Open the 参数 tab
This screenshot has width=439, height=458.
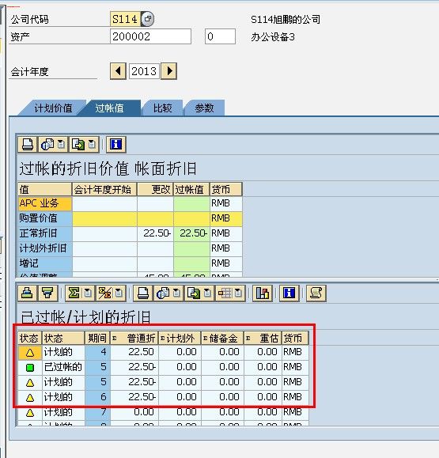[x=204, y=108]
